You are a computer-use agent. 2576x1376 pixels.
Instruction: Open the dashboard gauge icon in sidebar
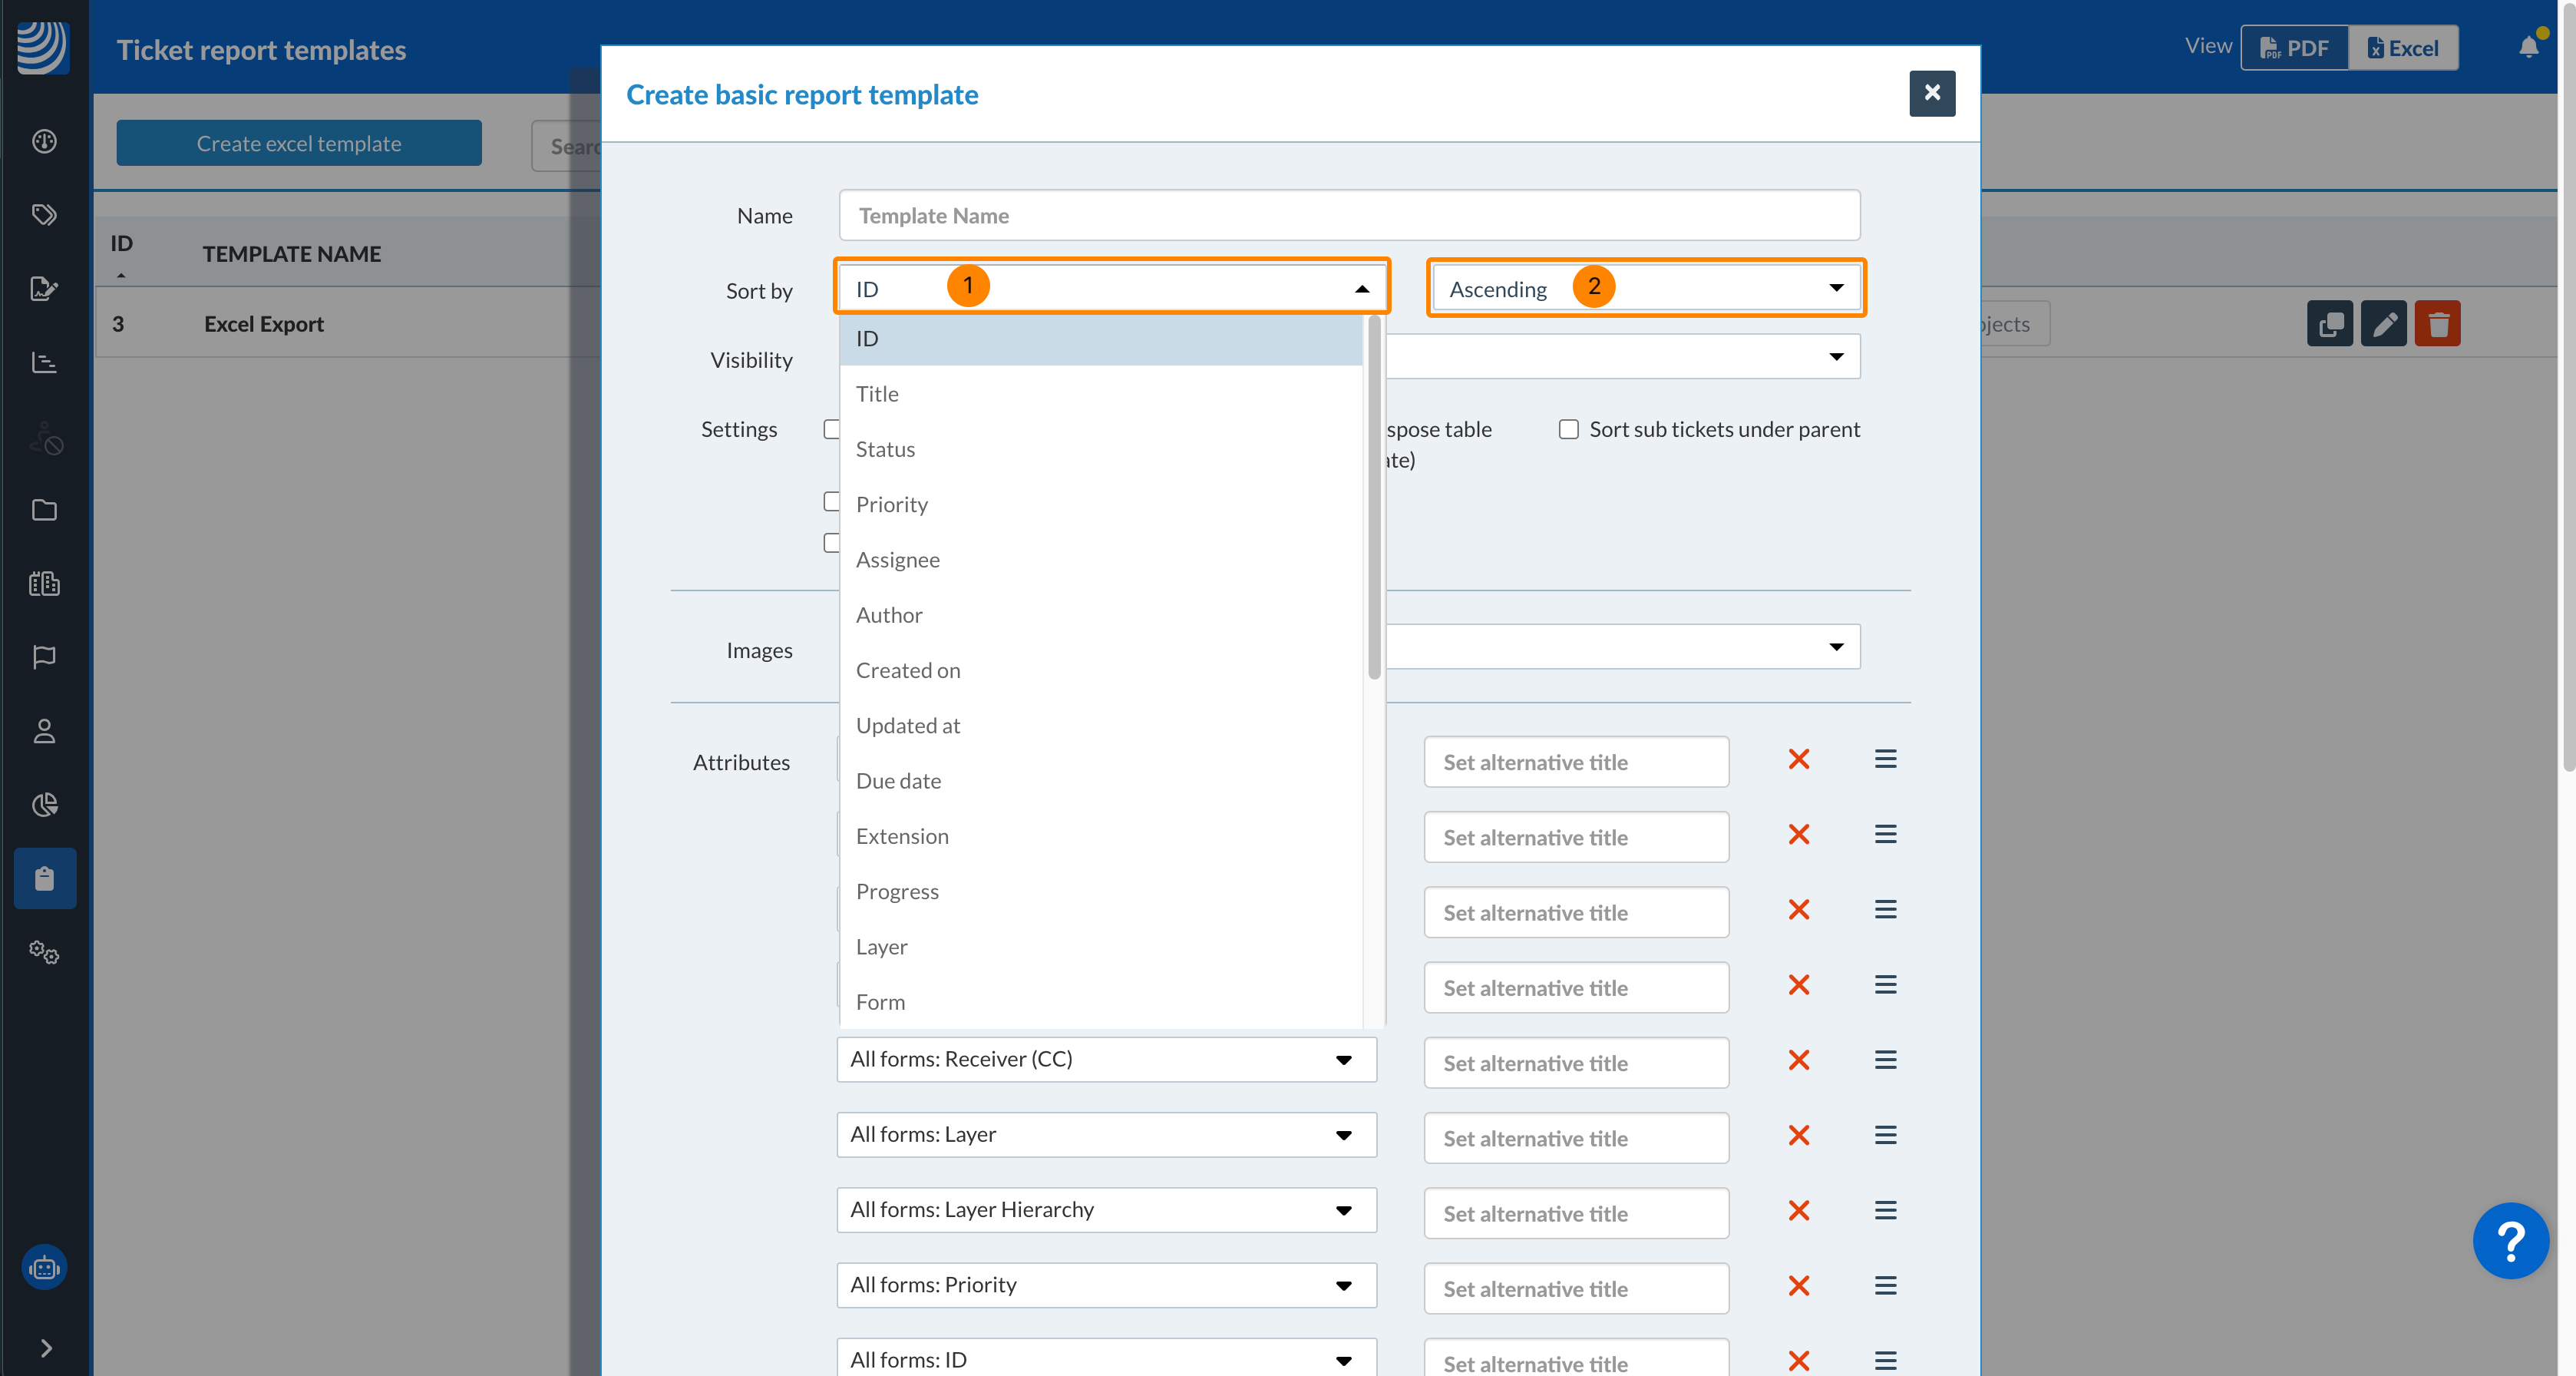(x=44, y=141)
